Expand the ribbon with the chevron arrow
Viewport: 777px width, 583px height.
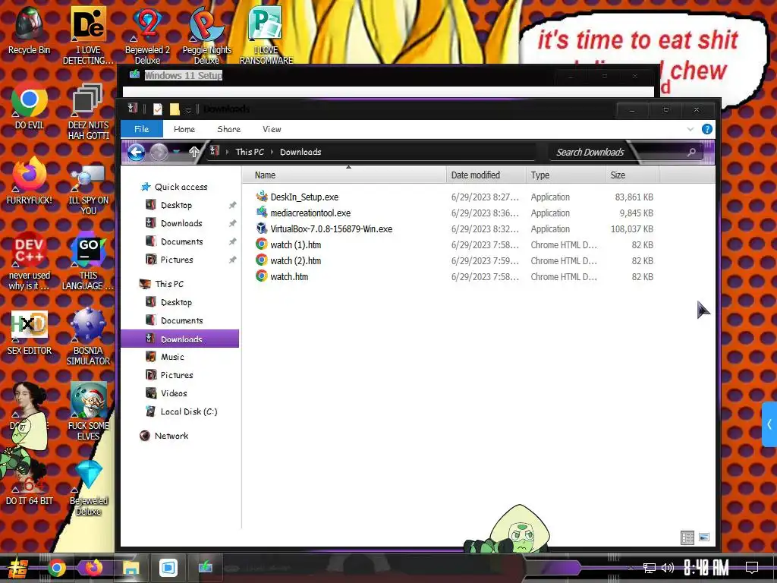click(x=690, y=129)
